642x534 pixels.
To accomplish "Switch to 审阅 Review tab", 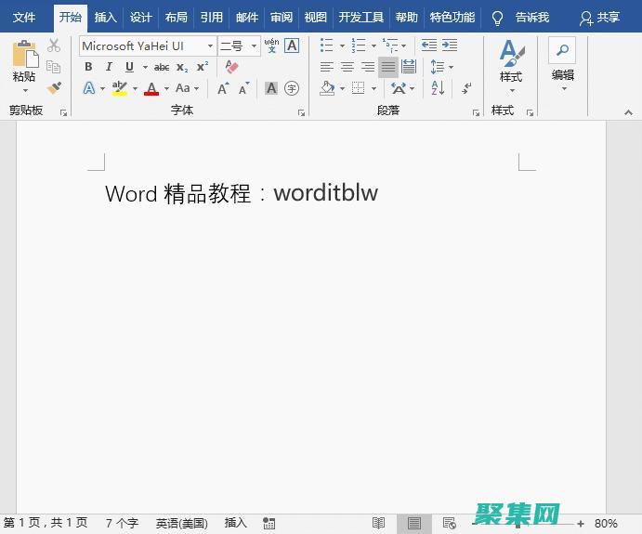I will [282, 18].
